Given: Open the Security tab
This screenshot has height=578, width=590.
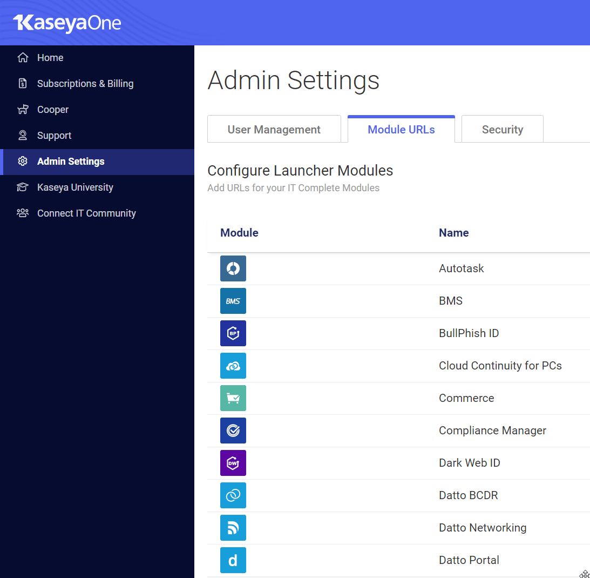Looking at the screenshot, I should [x=502, y=129].
